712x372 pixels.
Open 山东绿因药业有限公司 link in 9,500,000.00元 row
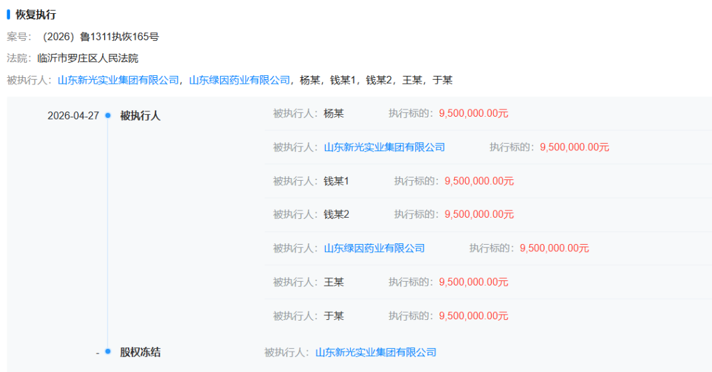(x=374, y=248)
